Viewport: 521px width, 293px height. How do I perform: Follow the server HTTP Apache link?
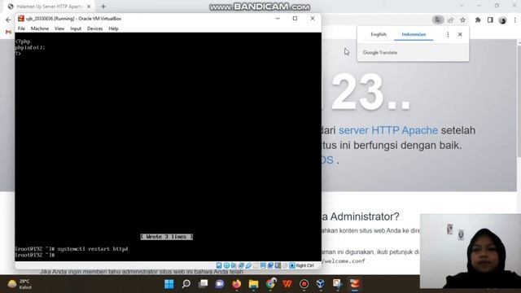tap(388, 130)
